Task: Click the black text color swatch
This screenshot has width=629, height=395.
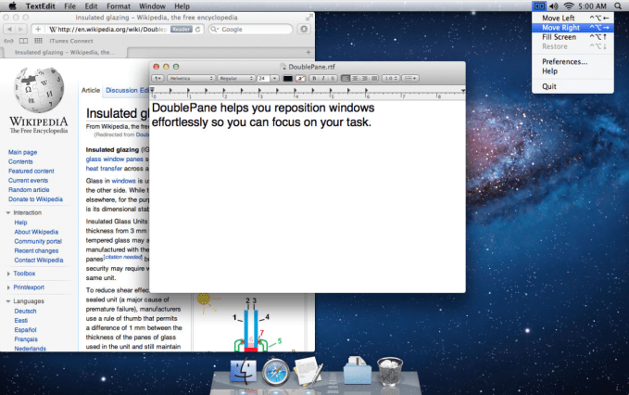Action: click(x=289, y=78)
